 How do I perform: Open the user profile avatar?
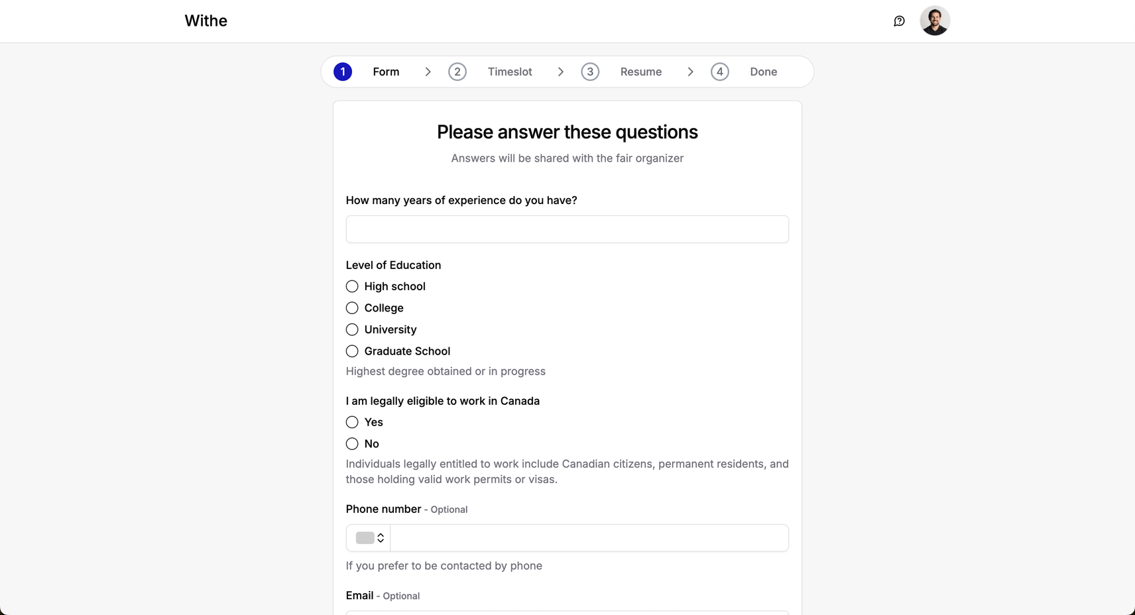pyautogui.click(x=935, y=21)
